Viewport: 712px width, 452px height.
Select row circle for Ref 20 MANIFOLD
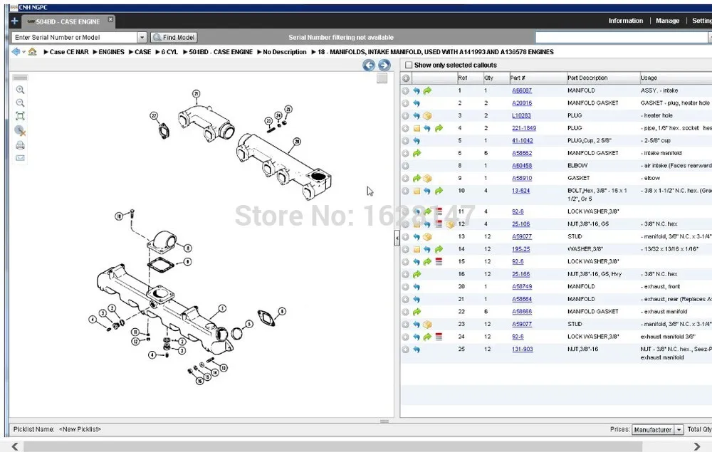pos(405,287)
